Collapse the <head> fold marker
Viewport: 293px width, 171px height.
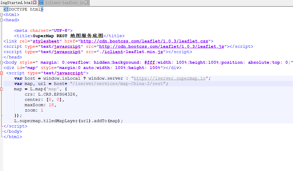coord(2,20)
